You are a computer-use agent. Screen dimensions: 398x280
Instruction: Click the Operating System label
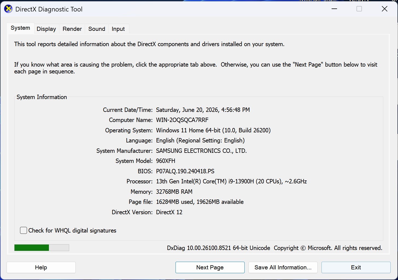point(129,130)
